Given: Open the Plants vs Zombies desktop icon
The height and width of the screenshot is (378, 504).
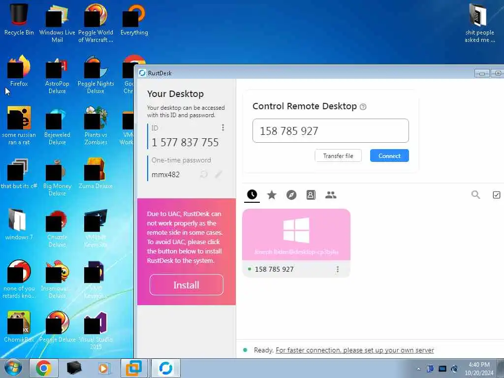Looking at the screenshot, I should pos(95,126).
